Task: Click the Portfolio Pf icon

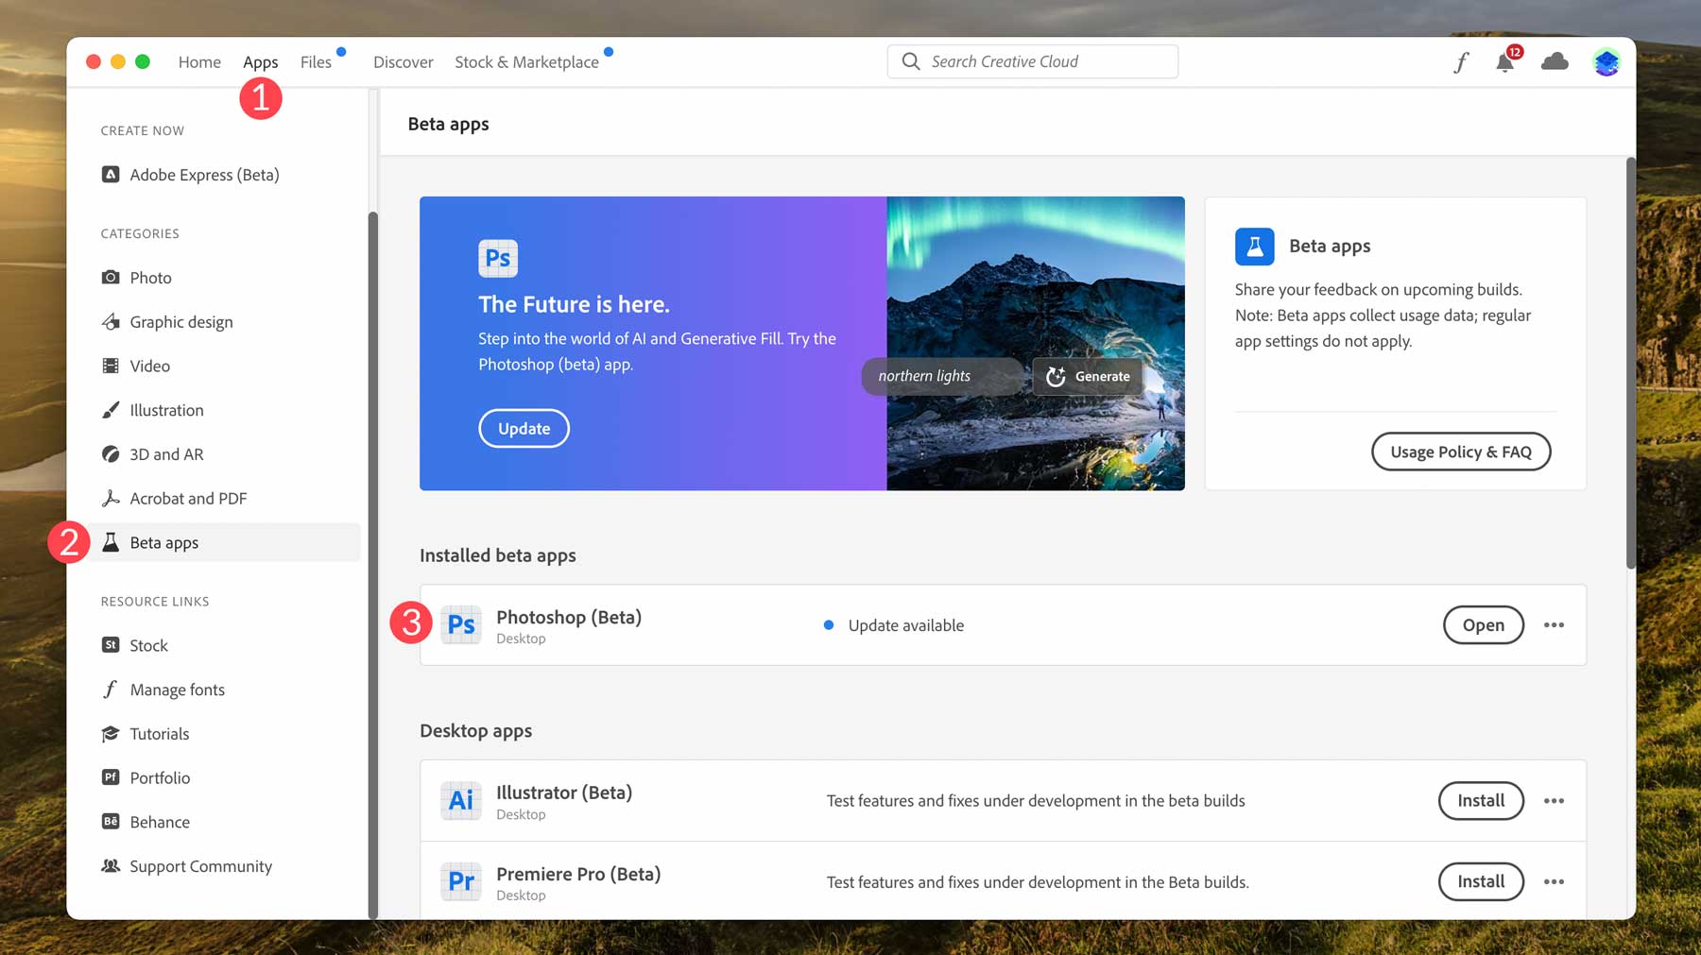Action: coord(111,777)
